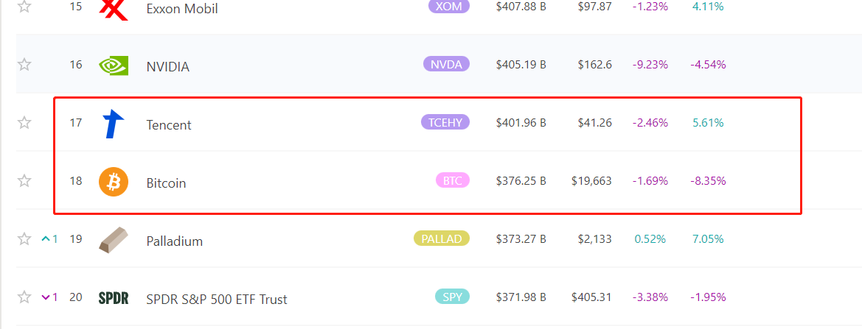Screen dimensions: 862x329
Task: Click the Exxon Mobil logo icon
Action: [x=114, y=9]
